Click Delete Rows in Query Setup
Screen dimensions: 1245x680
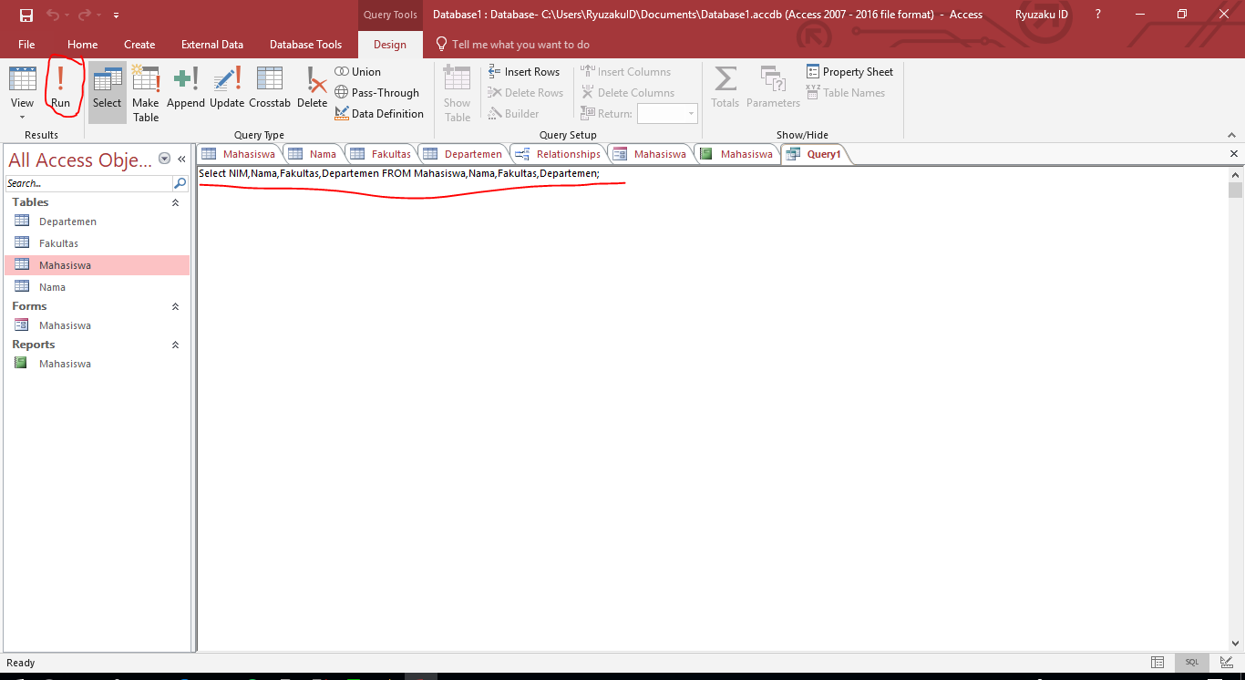coord(526,93)
